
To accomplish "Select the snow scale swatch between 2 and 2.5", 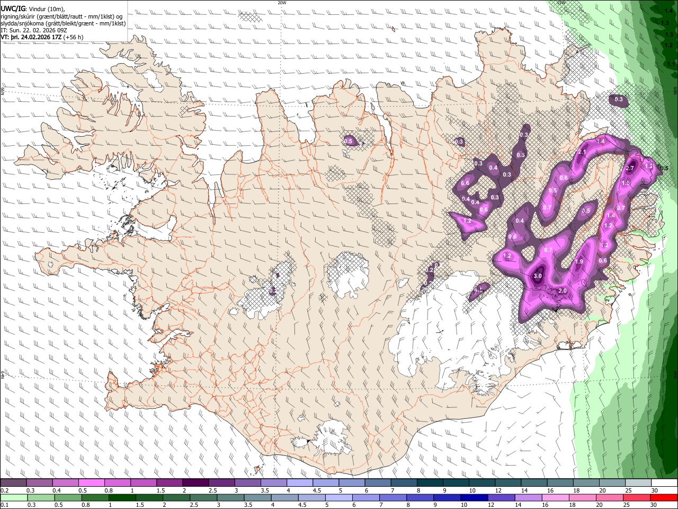I will [195, 482].
